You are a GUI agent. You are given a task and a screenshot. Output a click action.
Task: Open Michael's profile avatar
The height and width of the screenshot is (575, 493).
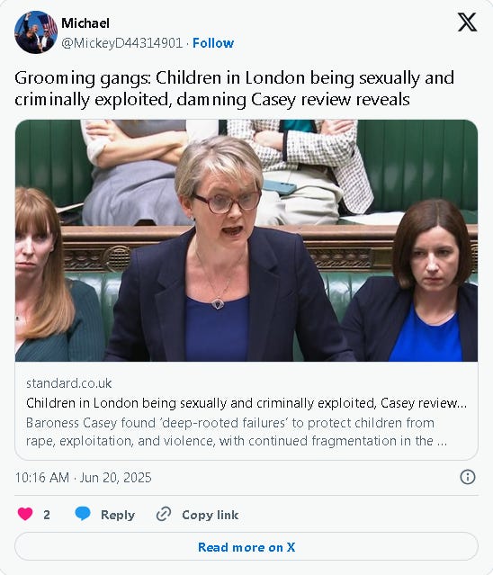click(36, 32)
